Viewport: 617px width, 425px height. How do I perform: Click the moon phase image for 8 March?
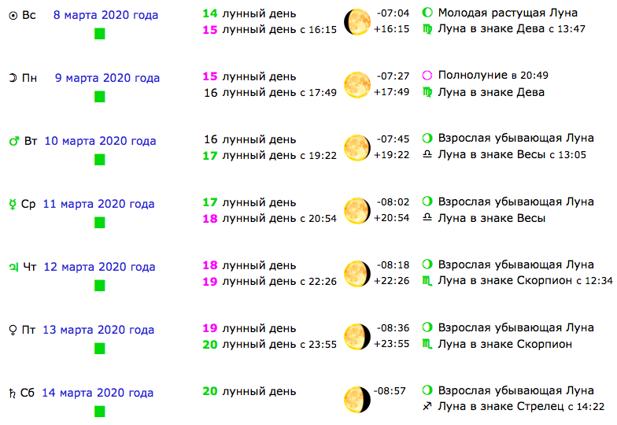(x=357, y=21)
